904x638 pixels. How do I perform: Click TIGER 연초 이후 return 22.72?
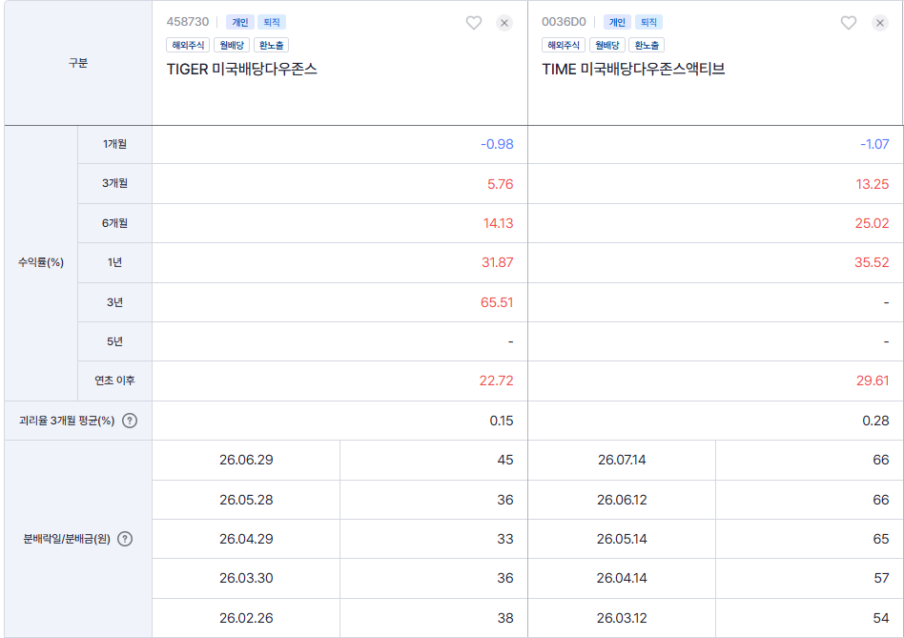coord(497,381)
